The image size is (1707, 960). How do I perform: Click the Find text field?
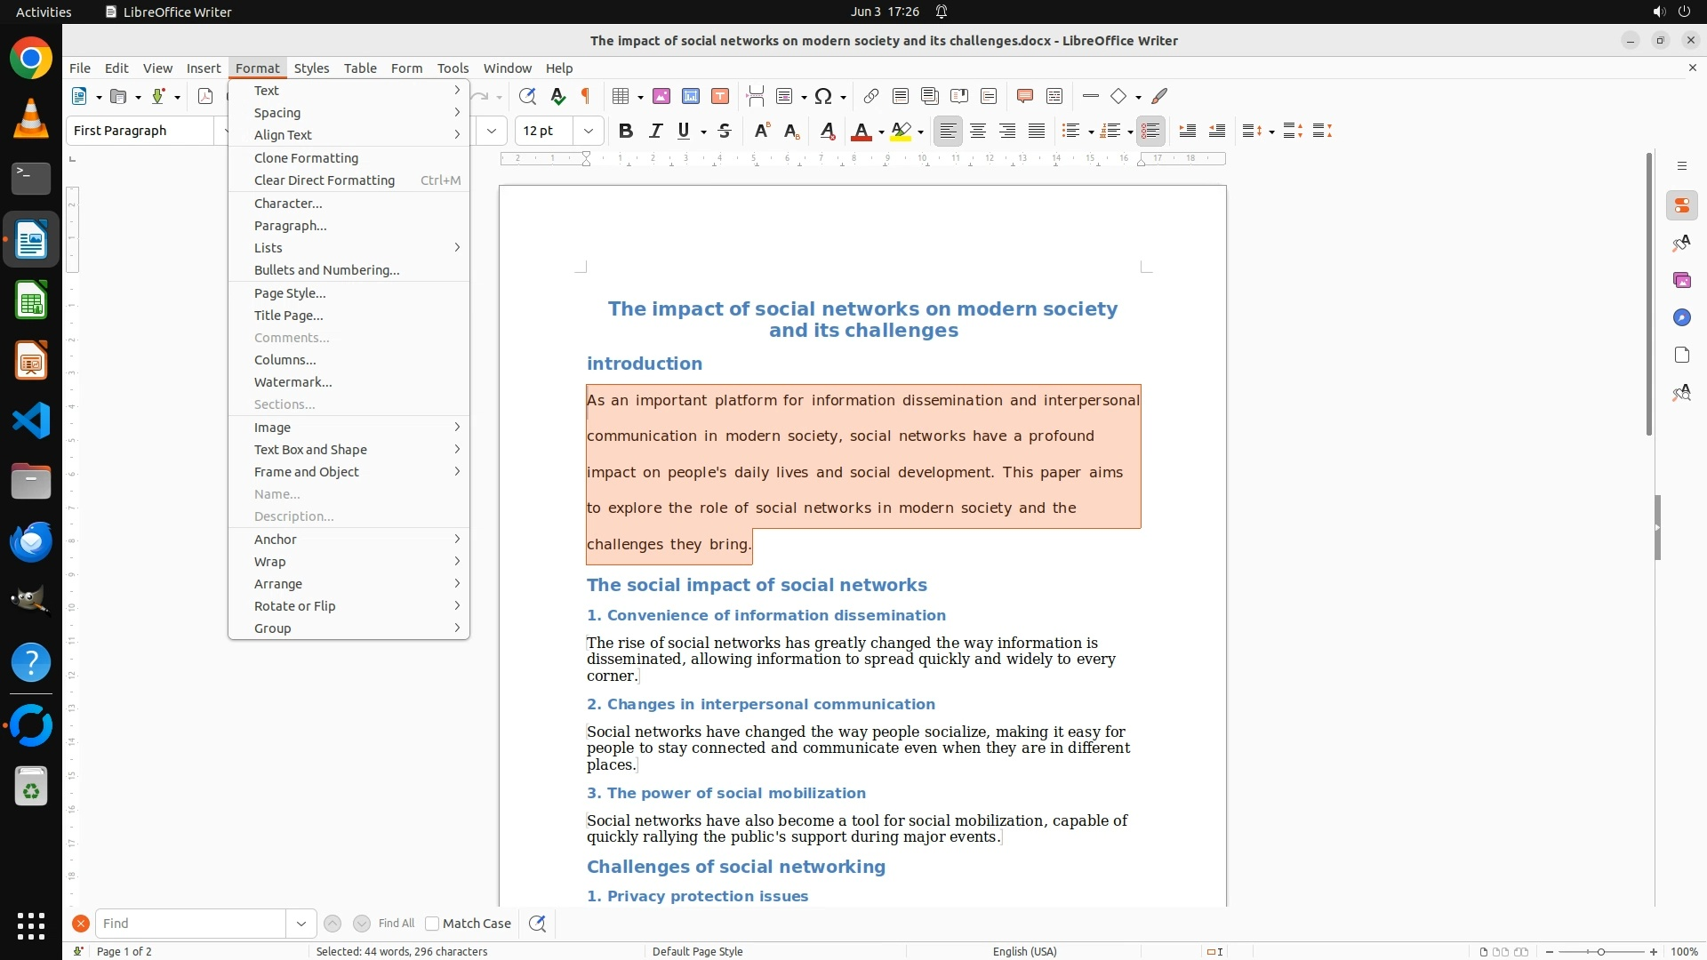(190, 924)
